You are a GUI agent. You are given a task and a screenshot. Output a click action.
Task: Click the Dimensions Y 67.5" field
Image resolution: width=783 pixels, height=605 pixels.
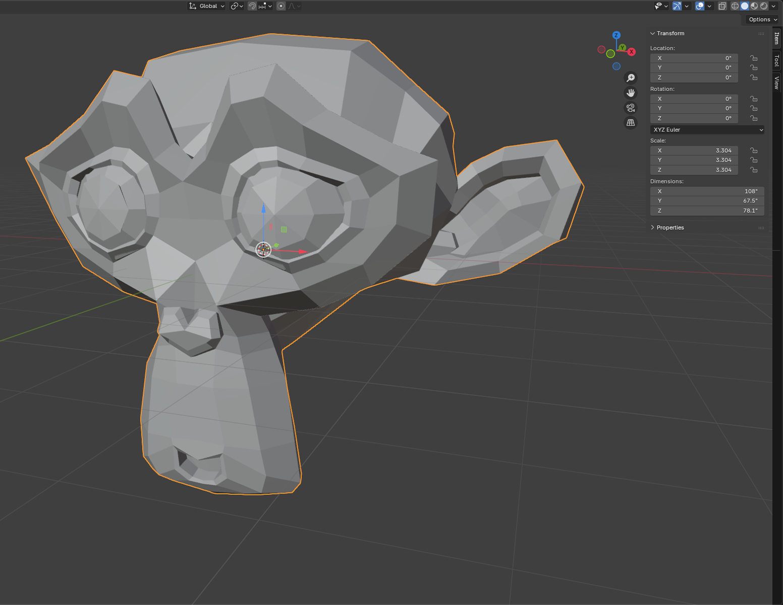[707, 201]
